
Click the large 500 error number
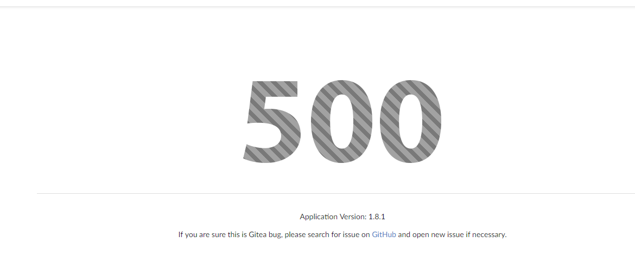click(x=342, y=122)
